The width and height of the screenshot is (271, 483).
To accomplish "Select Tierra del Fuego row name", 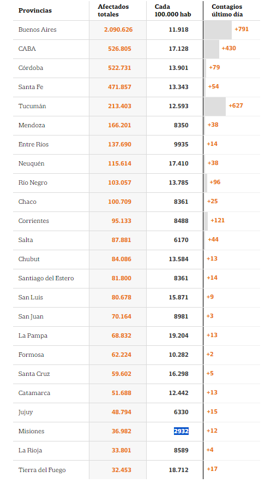I will click(x=42, y=470).
